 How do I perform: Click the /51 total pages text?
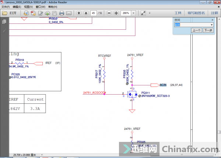click(100, 13)
